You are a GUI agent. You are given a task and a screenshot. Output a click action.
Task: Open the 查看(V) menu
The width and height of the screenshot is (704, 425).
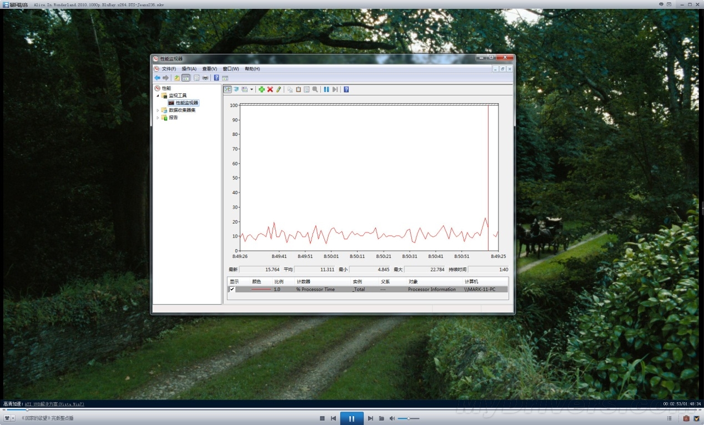click(x=209, y=69)
